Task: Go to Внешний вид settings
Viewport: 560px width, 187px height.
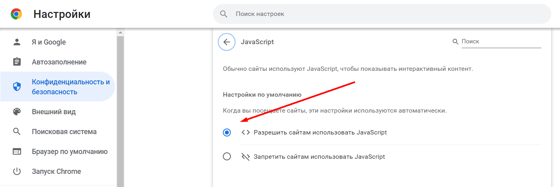Action: pos(54,112)
